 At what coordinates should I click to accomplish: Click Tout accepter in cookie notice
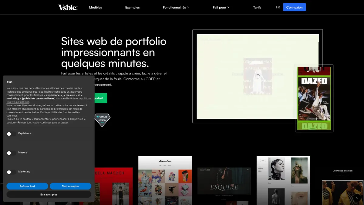[x=70, y=186]
